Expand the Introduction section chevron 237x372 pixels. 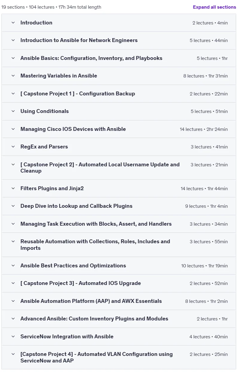[13, 23]
